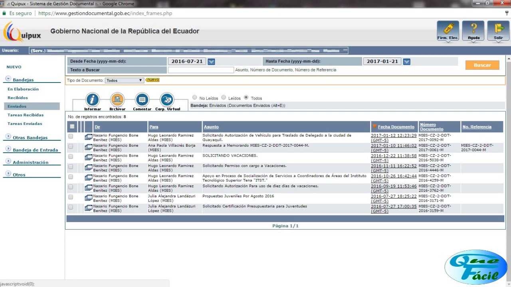Open document icon for Apoyo en Proceso row

88,178
